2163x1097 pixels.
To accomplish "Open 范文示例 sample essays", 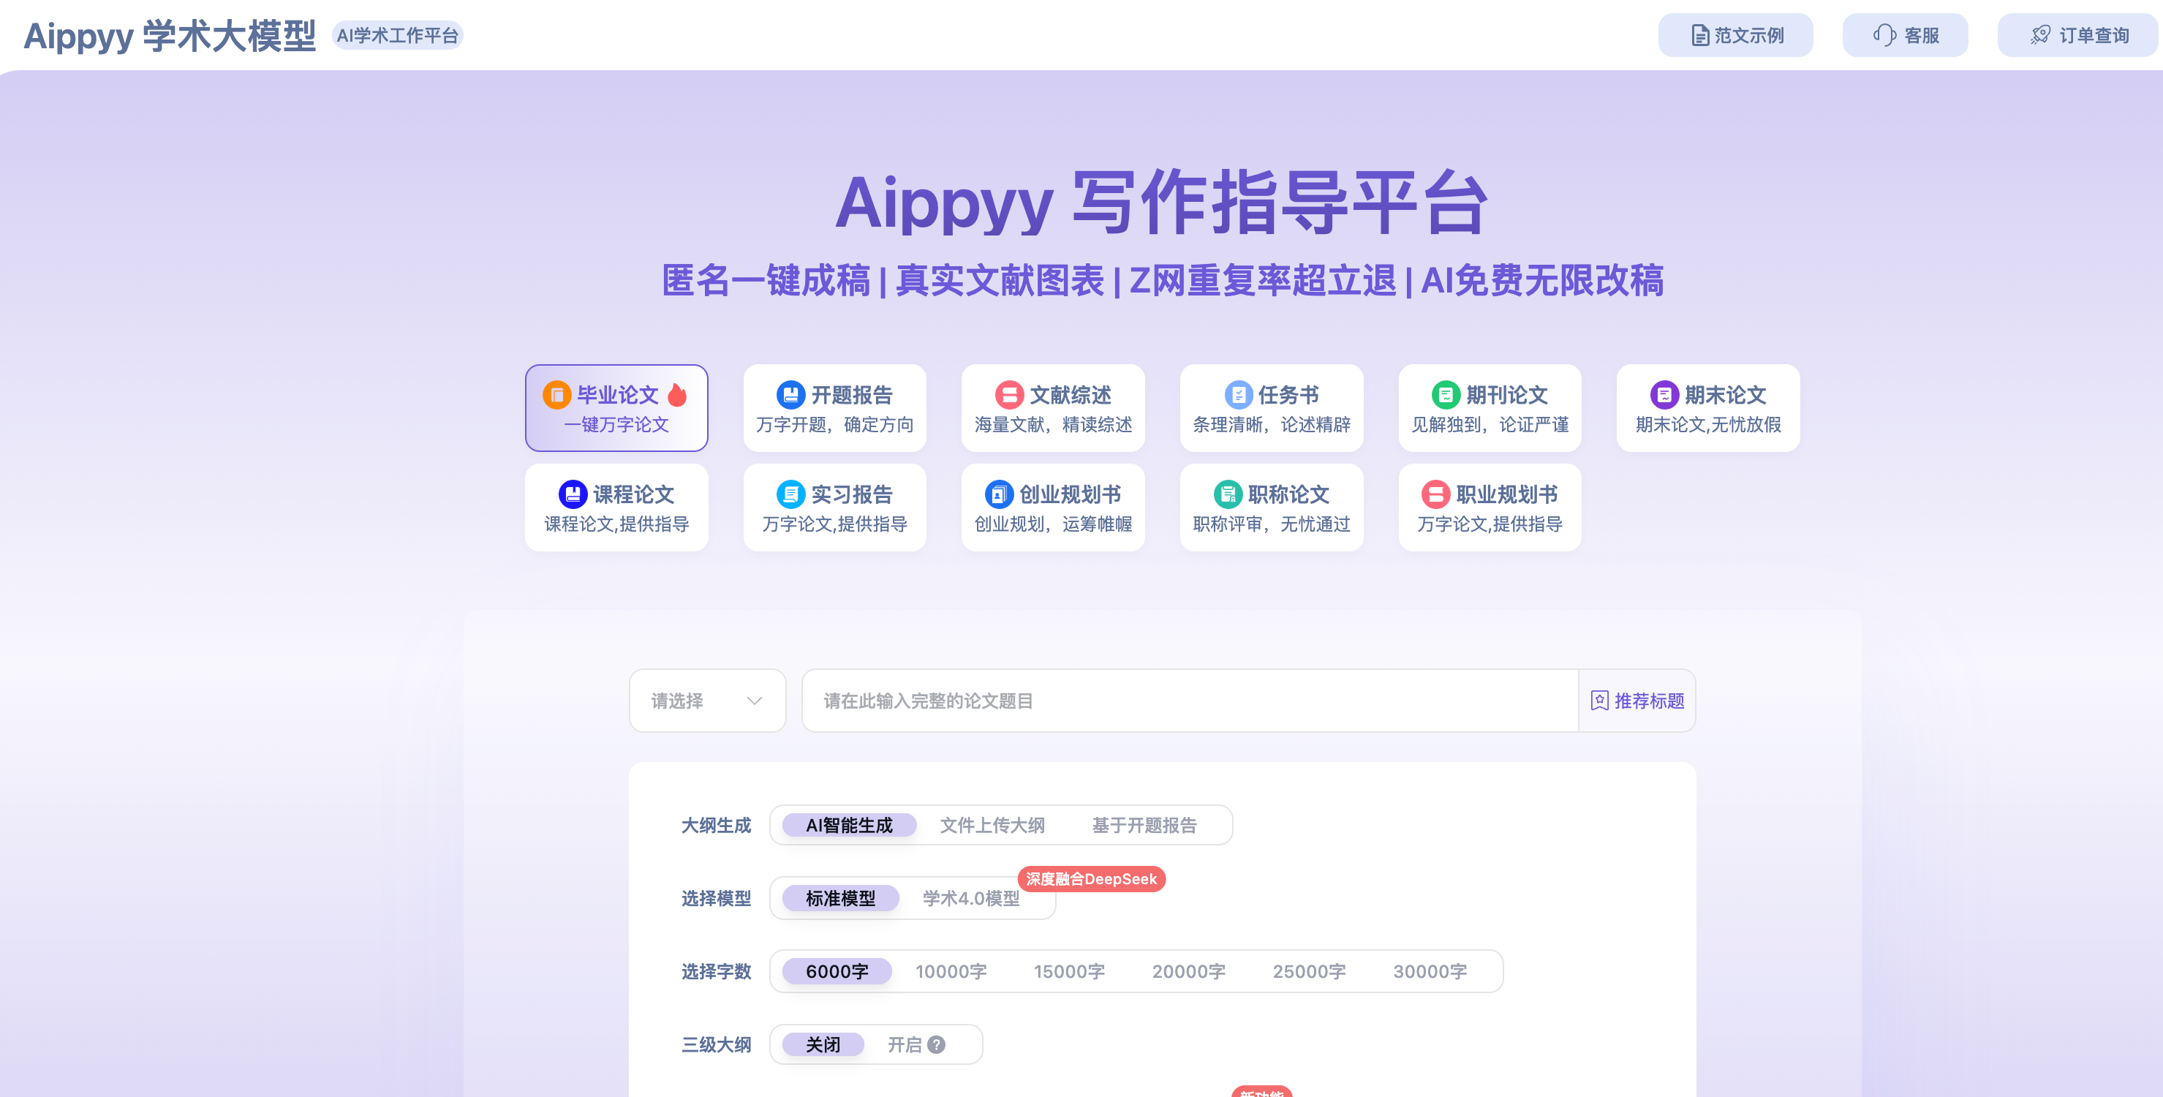I will coord(1734,35).
